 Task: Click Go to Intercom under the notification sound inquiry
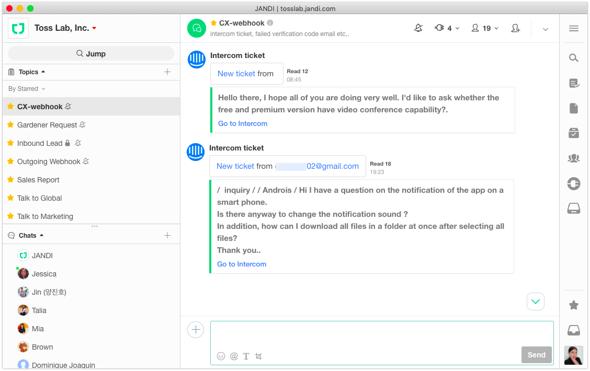pyautogui.click(x=242, y=264)
